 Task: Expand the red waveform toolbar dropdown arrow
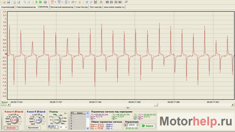[56, 2]
